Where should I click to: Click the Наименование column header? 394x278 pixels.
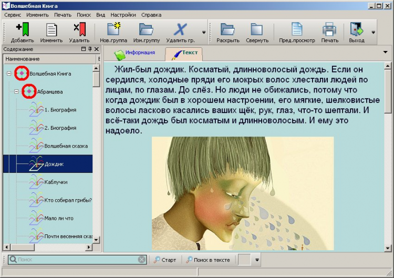(50, 59)
